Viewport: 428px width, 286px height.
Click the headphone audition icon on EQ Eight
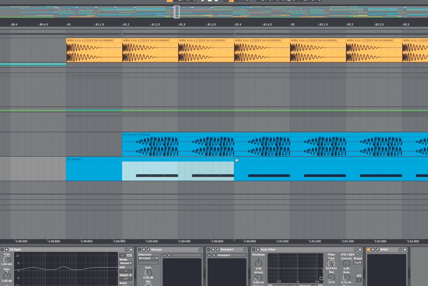[122, 255]
